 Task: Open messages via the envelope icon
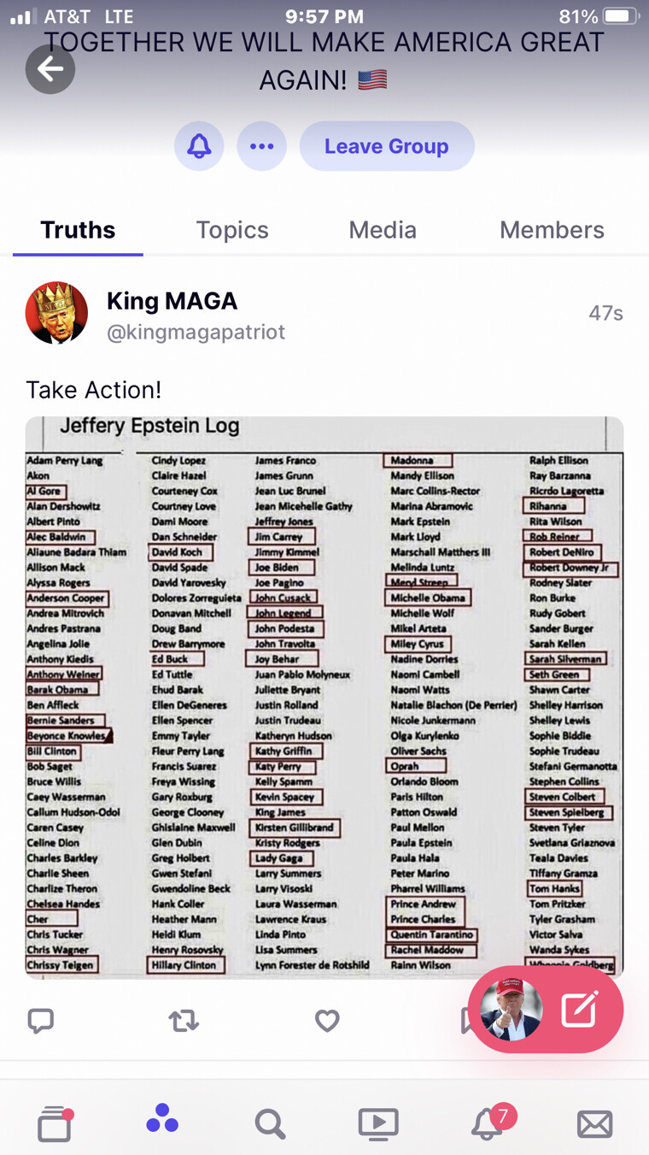click(594, 1123)
